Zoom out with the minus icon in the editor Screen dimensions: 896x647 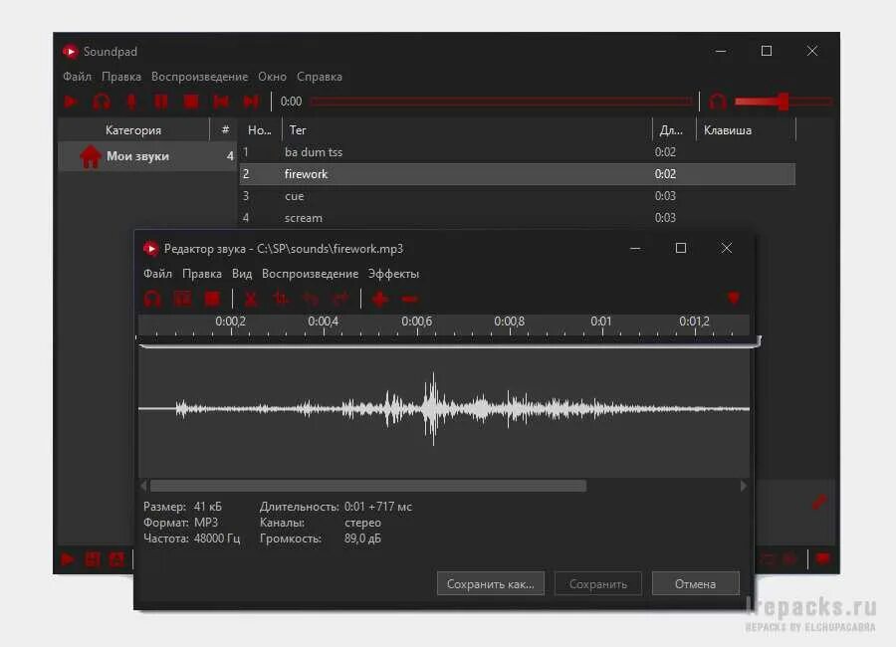click(410, 299)
